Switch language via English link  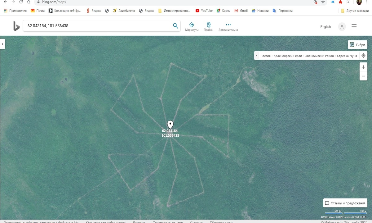click(x=325, y=27)
